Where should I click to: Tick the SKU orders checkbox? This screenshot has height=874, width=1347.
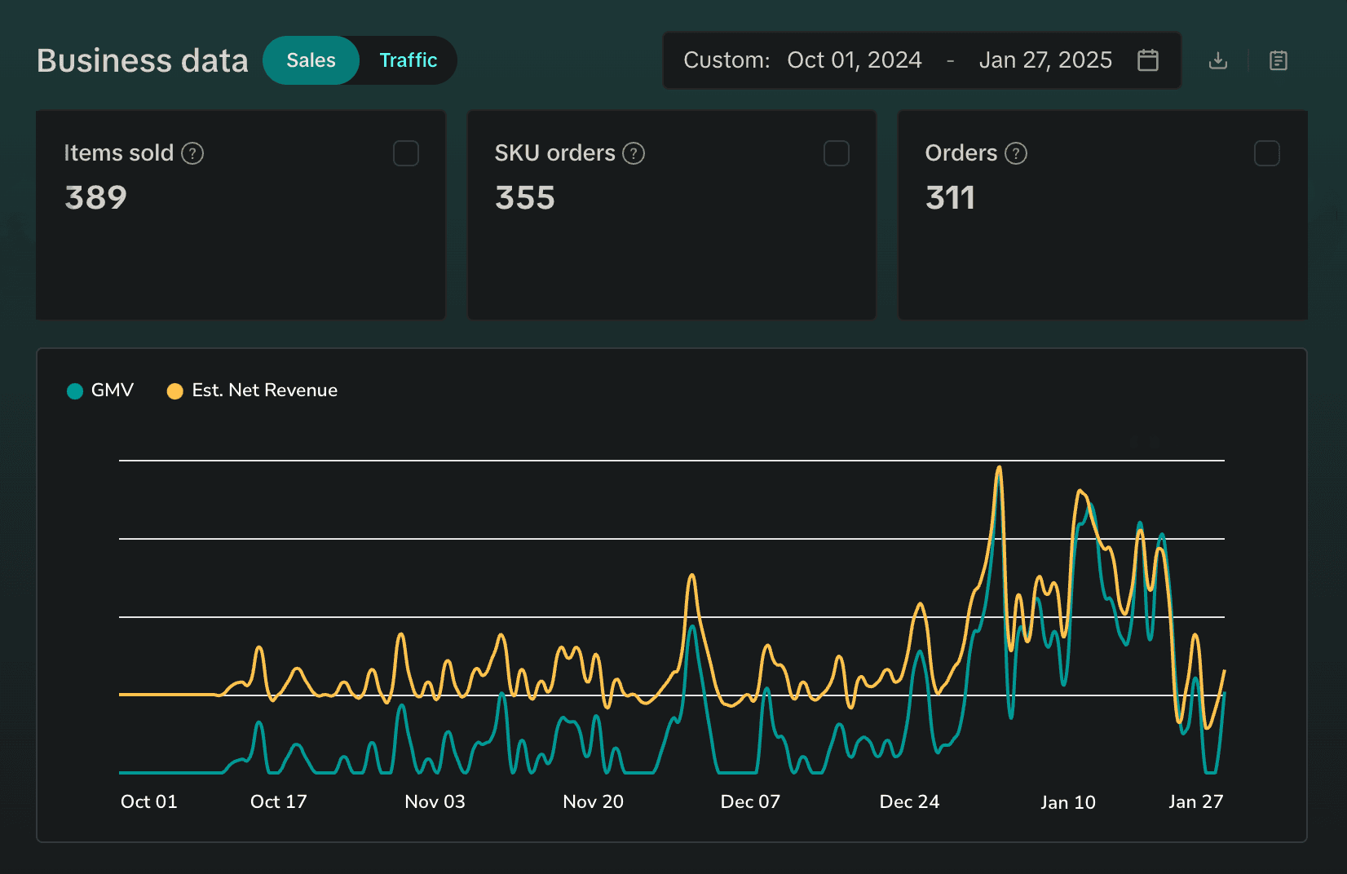pyautogui.click(x=837, y=153)
